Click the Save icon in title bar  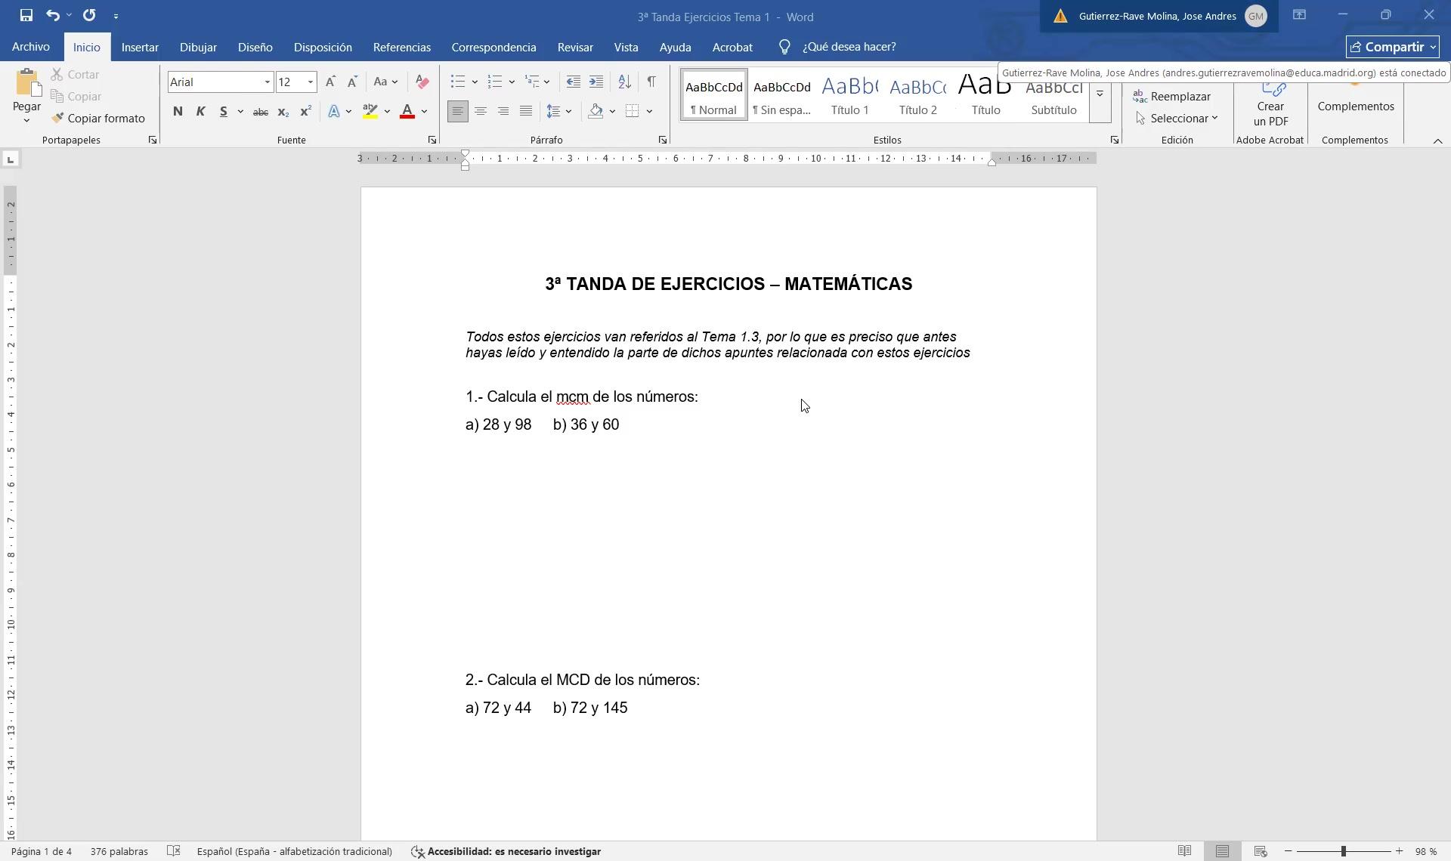point(26,15)
